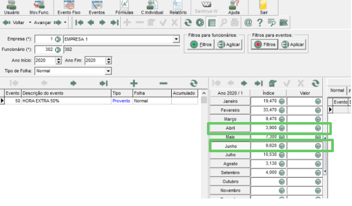
Task: Go to next event in events grid
Action: coord(74,83)
